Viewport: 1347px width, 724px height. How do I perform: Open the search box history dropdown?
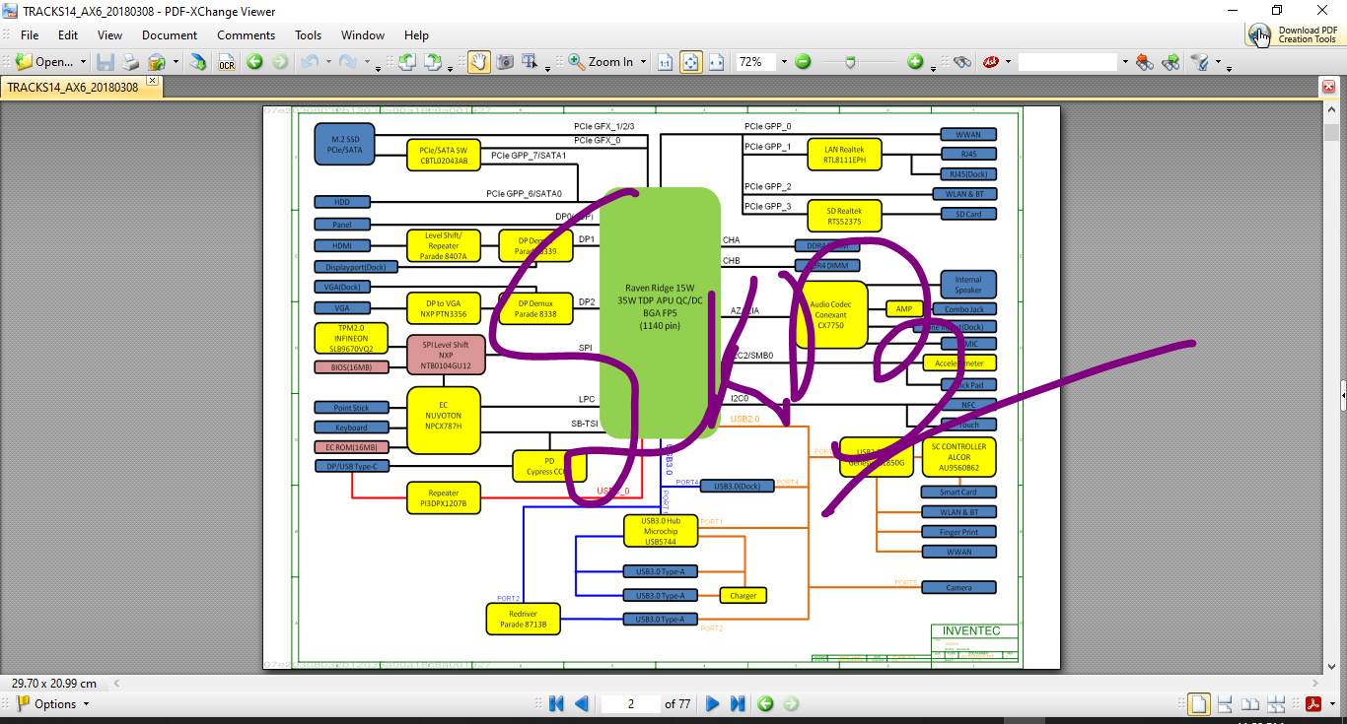click(x=1124, y=62)
